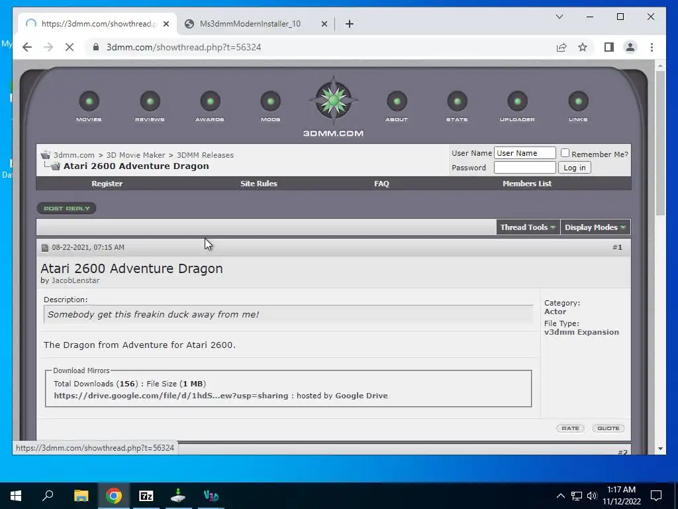Share this page via the share icon
Image resolution: width=678 pixels, height=509 pixels.
[561, 47]
